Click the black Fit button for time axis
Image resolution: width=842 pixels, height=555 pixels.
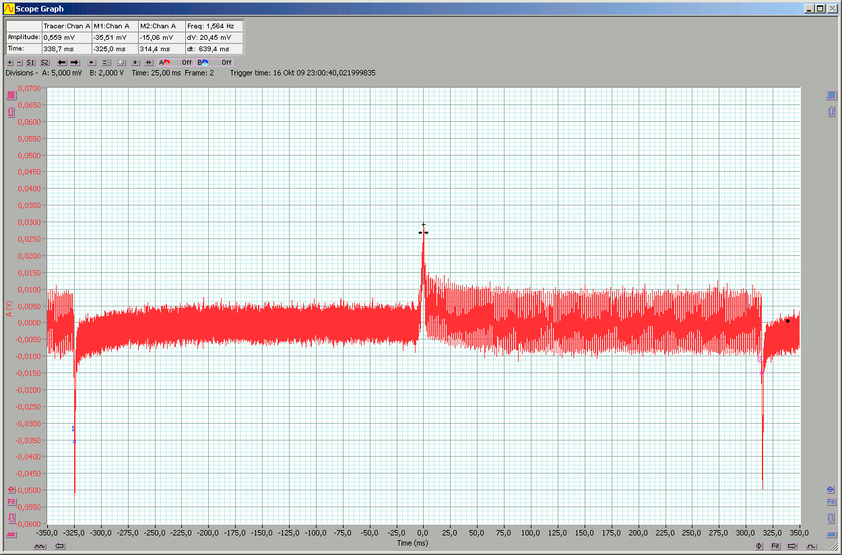(775, 546)
